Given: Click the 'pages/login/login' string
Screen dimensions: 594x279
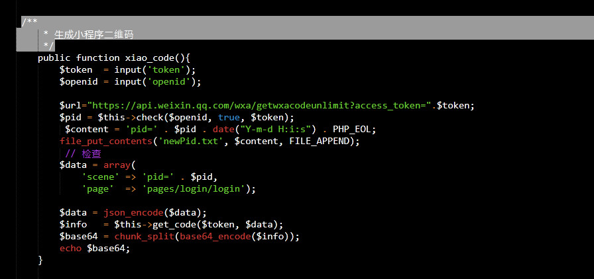Looking at the screenshot, I should point(193,188).
